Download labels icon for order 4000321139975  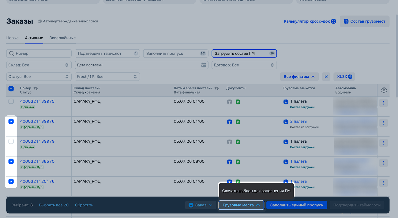286,102
